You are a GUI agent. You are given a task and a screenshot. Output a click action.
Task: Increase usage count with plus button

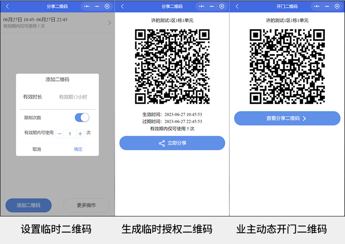tap(80, 133)
